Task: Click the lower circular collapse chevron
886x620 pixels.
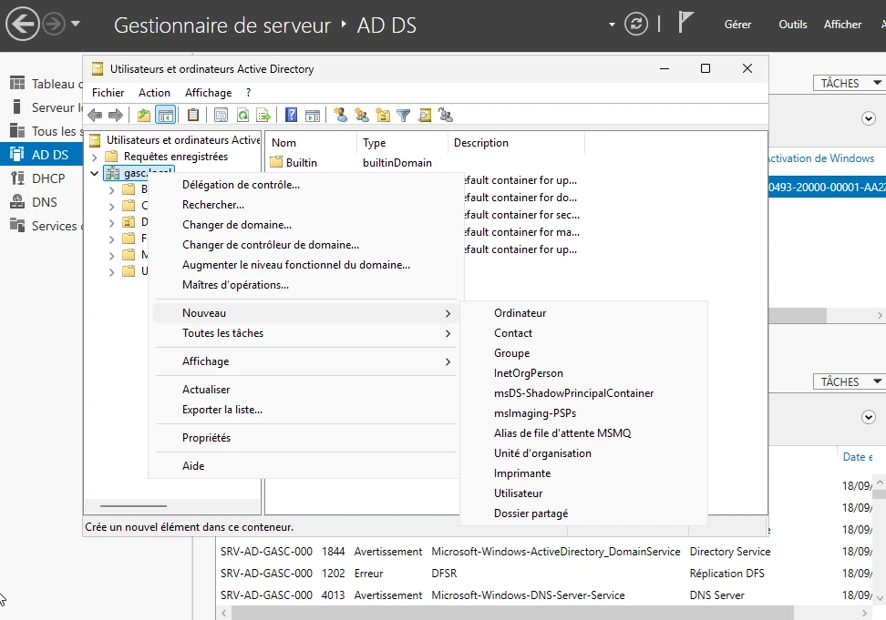Action: [869, 417]
